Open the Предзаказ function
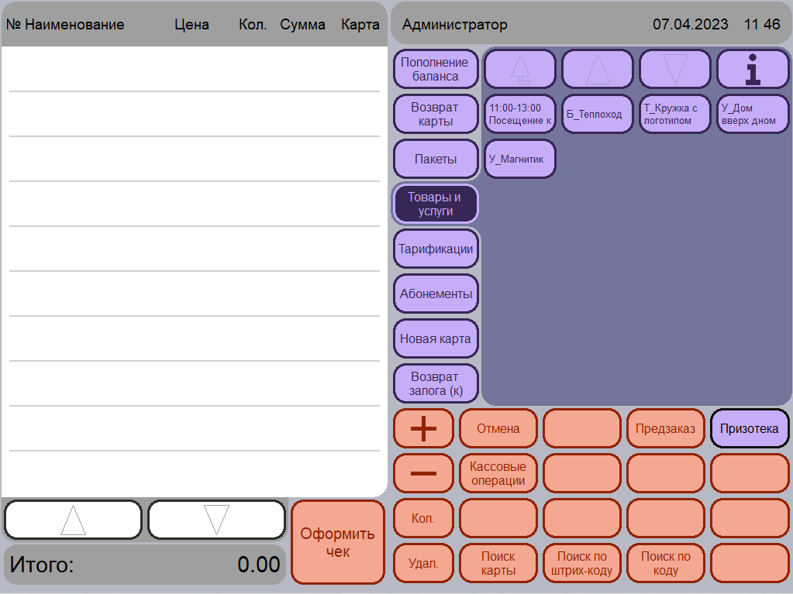Screen dimensions: 793x594 666,428
